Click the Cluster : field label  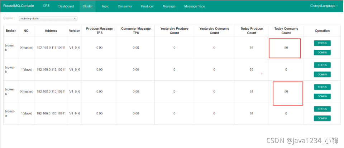click(9, 18)
